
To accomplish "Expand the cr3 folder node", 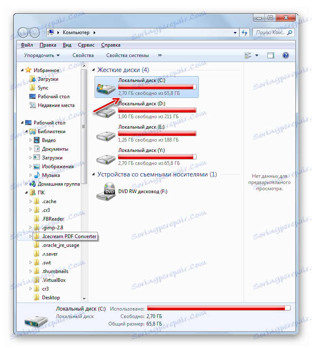I will (31, 289).
